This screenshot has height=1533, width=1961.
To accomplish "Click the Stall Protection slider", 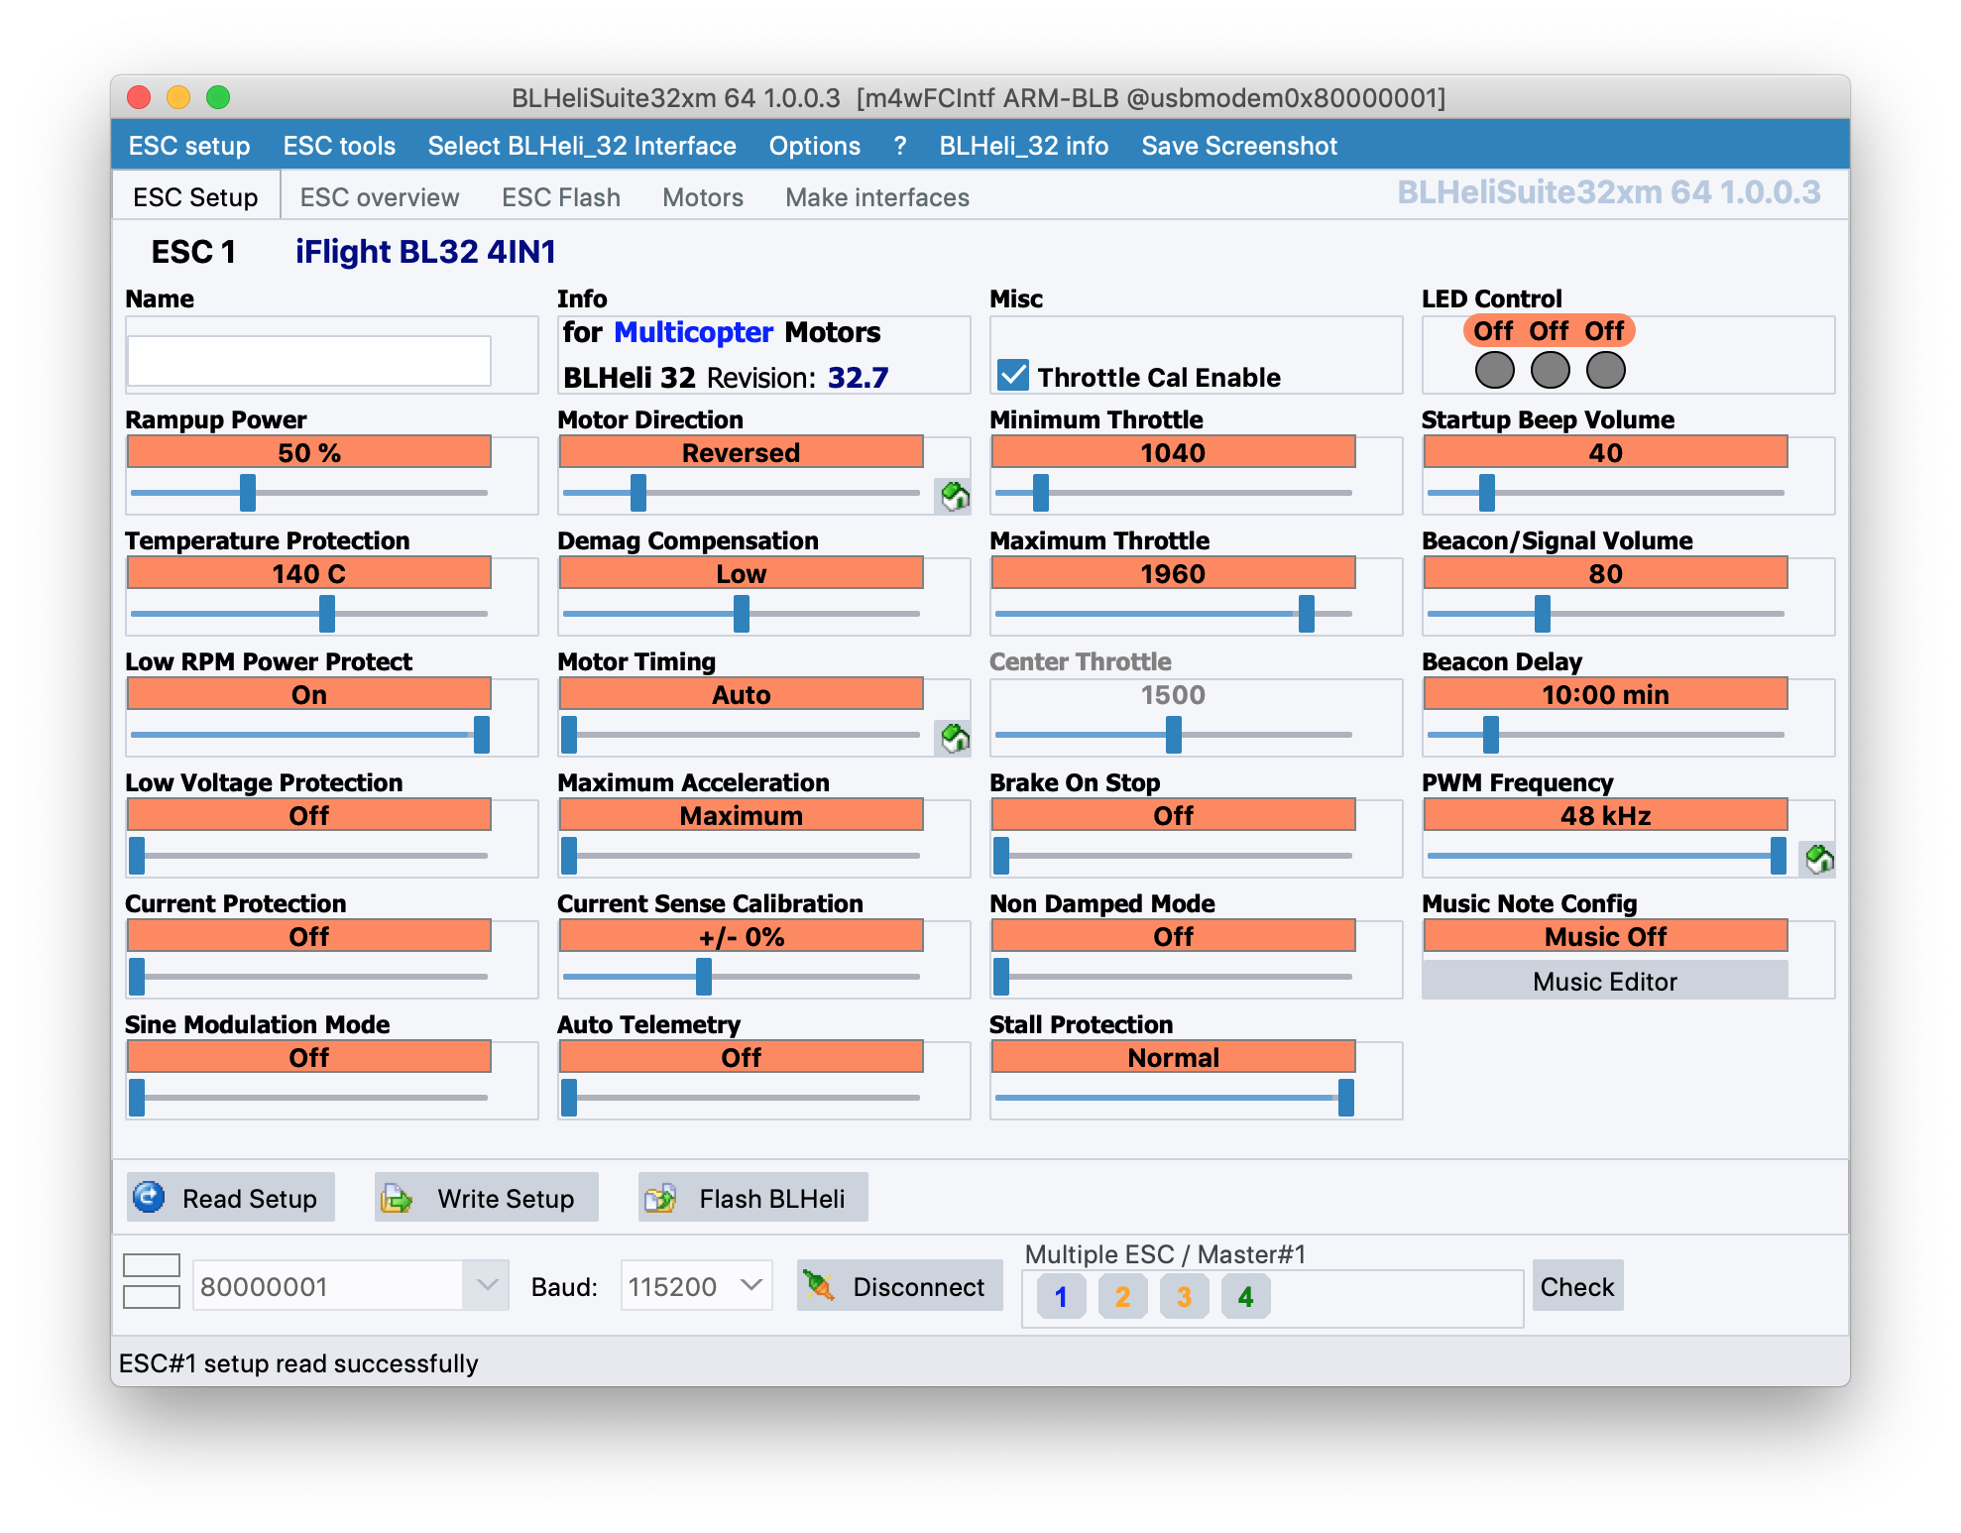I will (x=1174, y=1098).
